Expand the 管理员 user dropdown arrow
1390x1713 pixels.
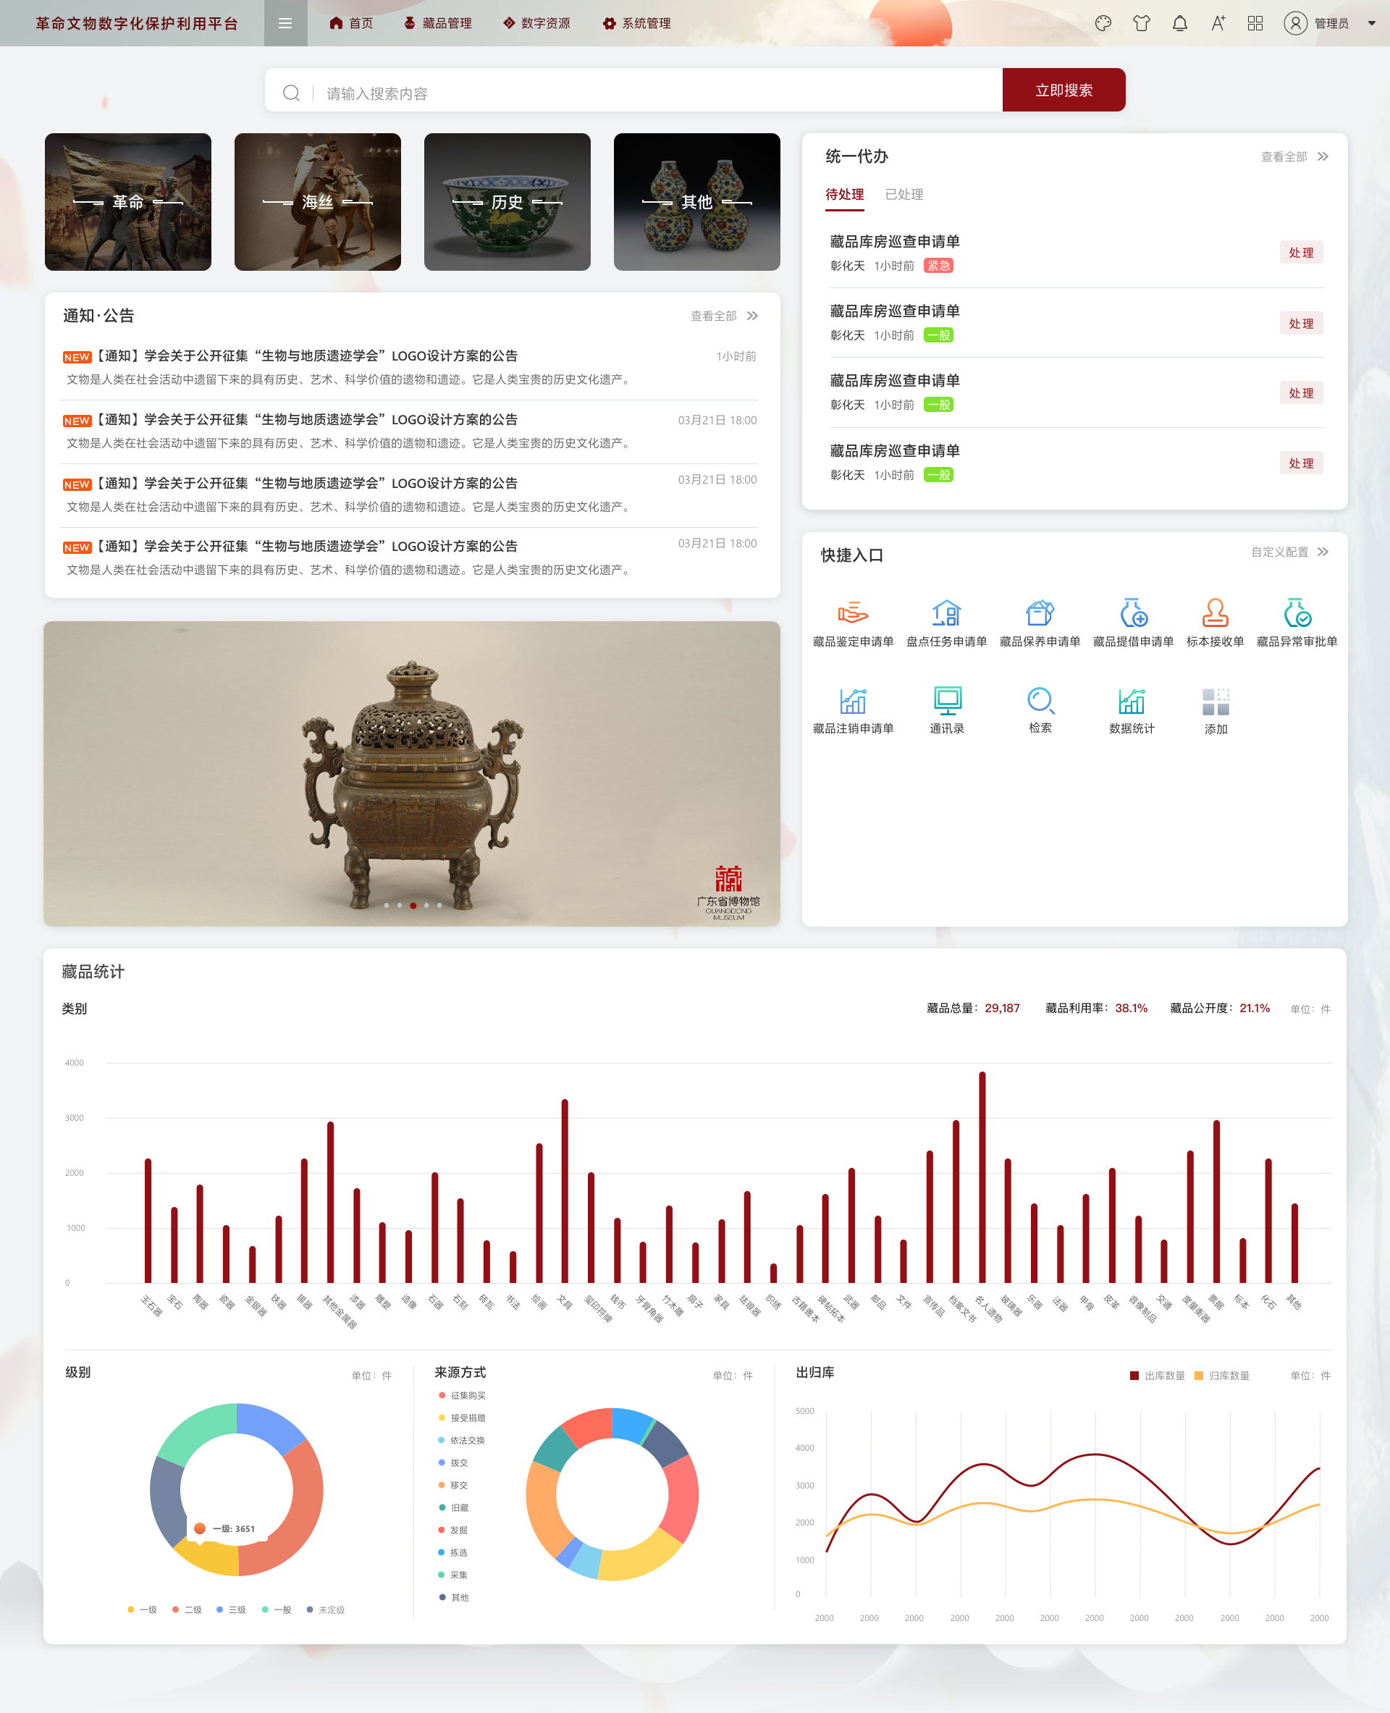pyautogui.click(x=1370, y=23)
